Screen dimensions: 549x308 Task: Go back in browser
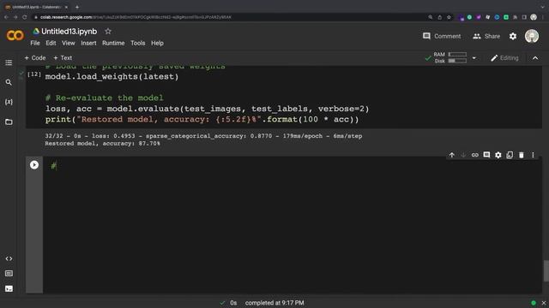tap(6, 17)
